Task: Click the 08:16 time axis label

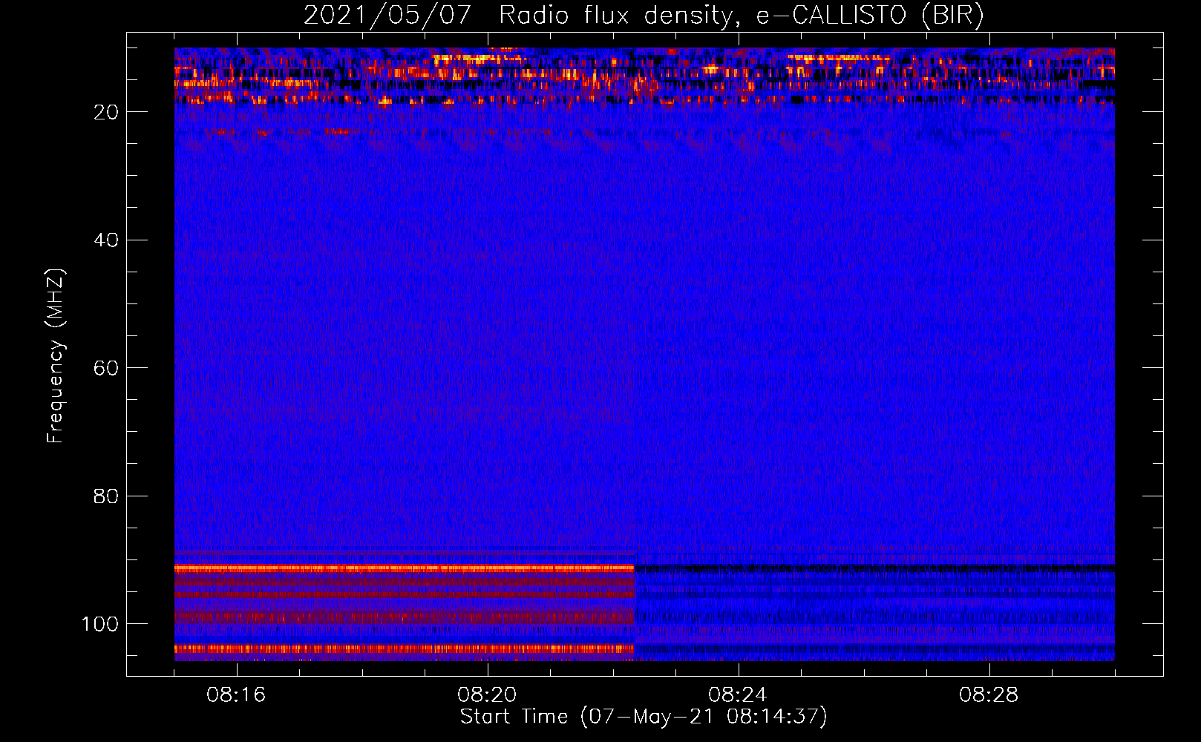Action: [237, 695]
